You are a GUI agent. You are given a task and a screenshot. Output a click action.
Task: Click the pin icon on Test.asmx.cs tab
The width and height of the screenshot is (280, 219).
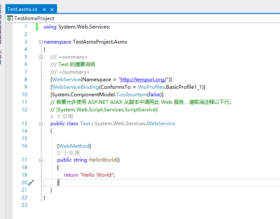[44, 10]
